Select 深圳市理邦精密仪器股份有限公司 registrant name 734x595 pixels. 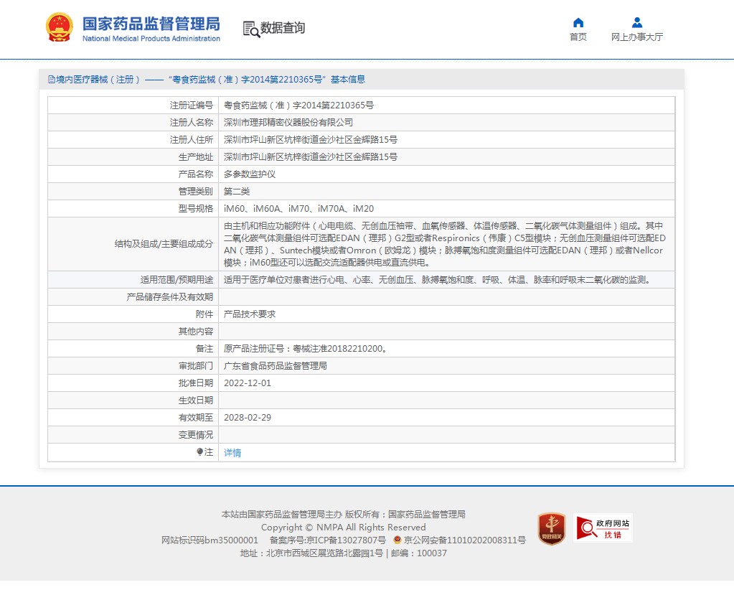[288, 123]
